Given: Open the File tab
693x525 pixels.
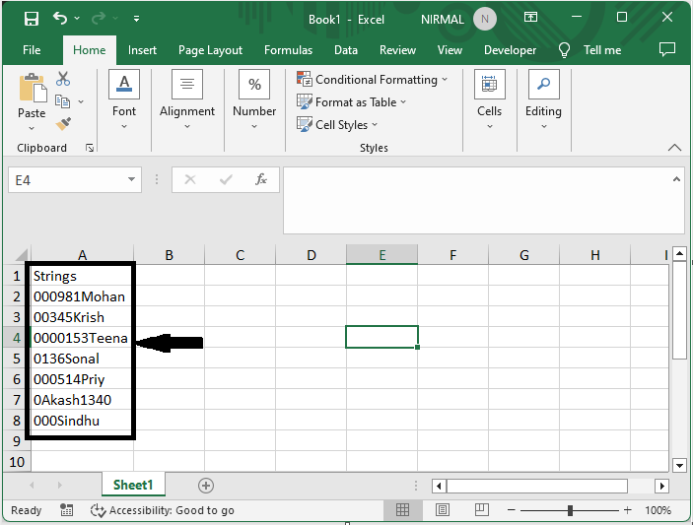Looking at the screenshot, I should click(x=32, y=50).
